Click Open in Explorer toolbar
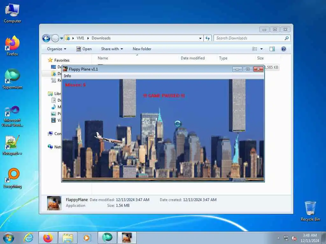The width and height of the screenshot is (326, 244). point(84,49)
